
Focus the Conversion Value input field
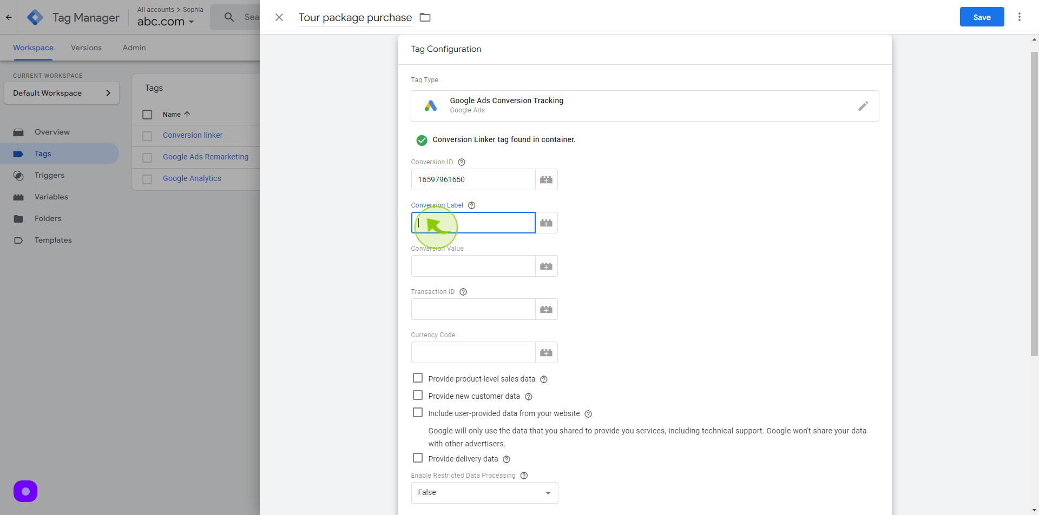pyautogui.click(x=473, y=266)
